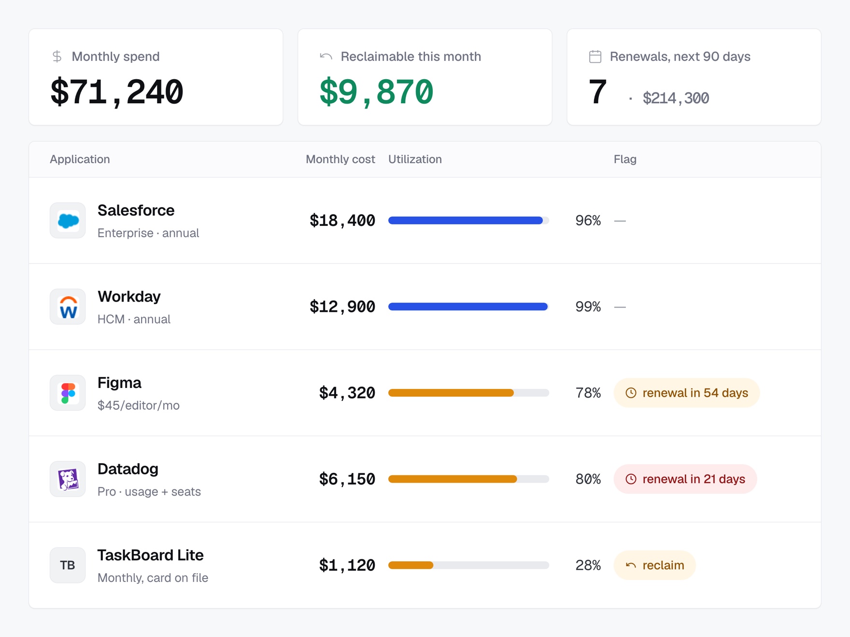Click the $4,320 monthly cost value
The width and height of the screenshot is (850, 637).
[347, 393]
